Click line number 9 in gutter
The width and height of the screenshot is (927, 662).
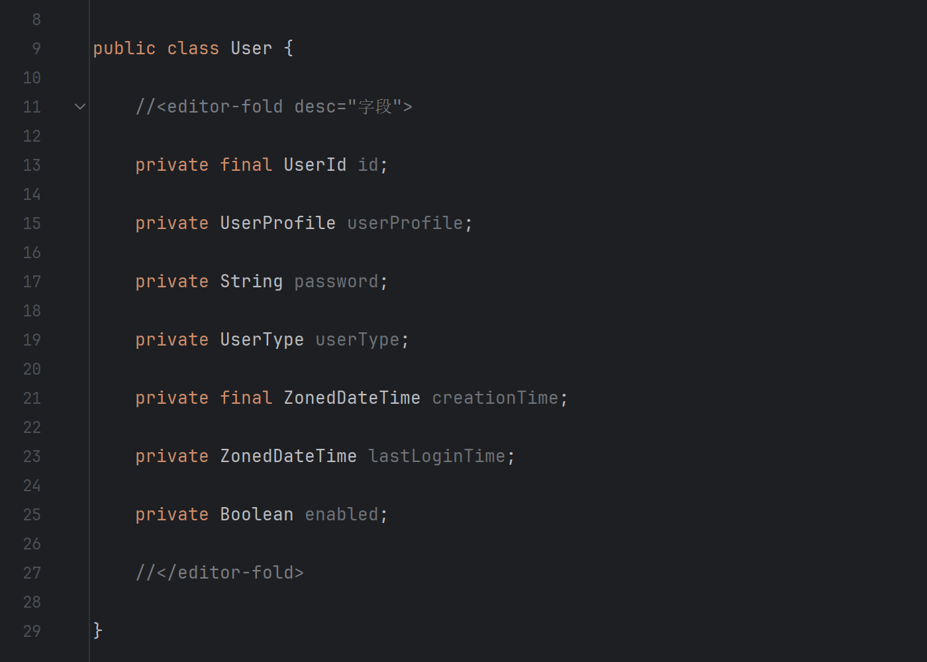(36, 49)
